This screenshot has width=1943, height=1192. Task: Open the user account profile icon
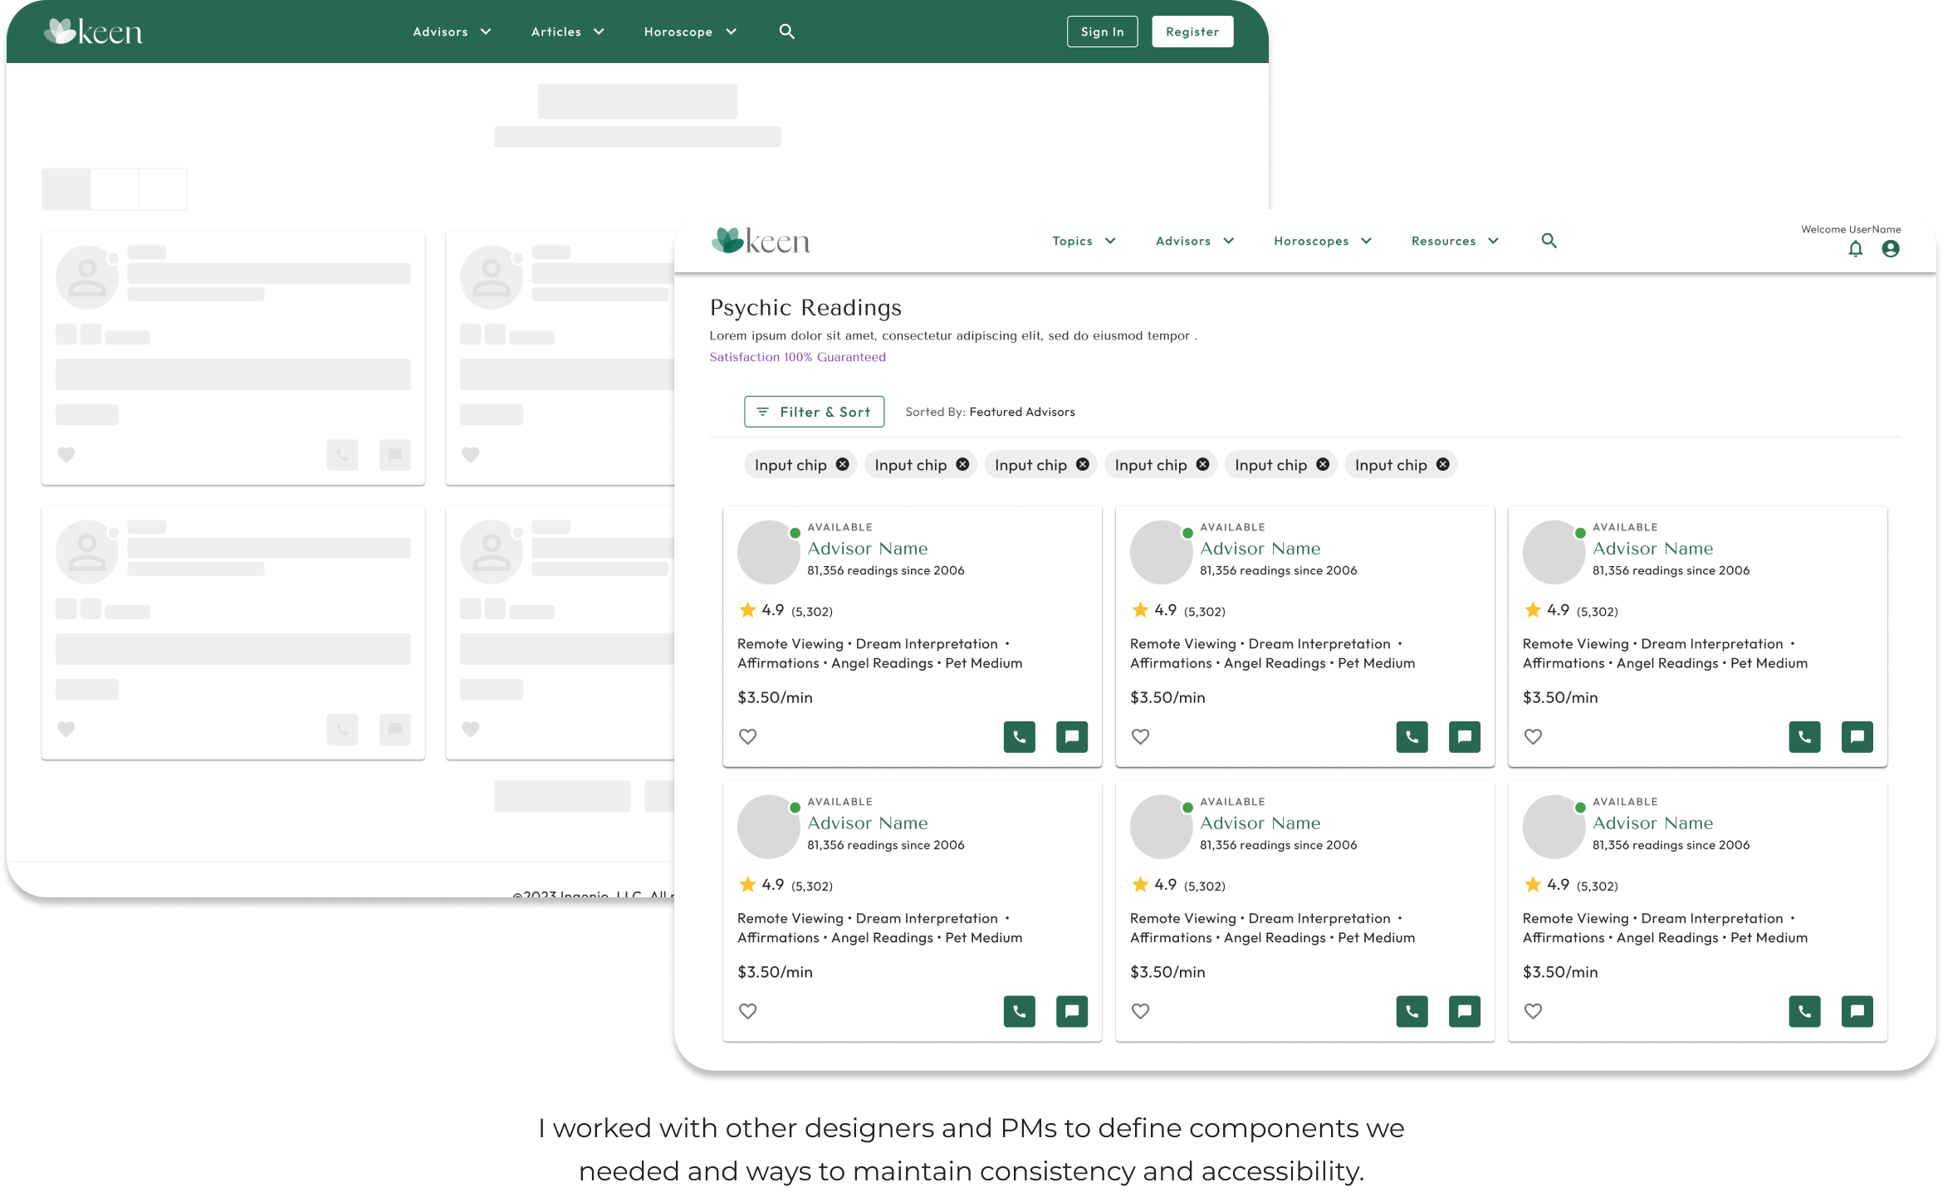click(x=1891, y=249)
